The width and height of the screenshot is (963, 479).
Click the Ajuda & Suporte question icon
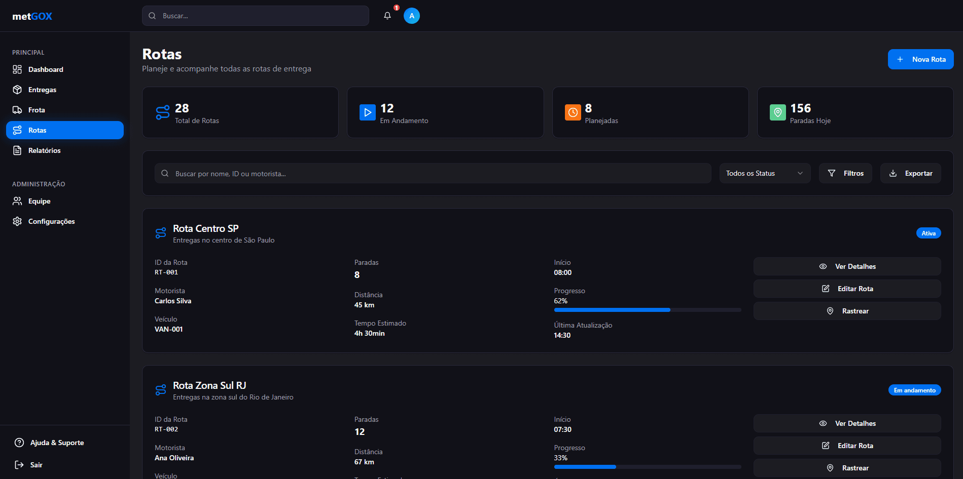[19, 443]
